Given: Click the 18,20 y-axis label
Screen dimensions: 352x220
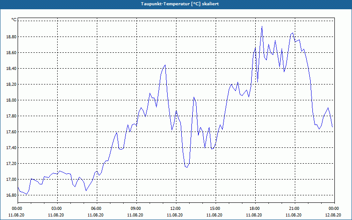Looking at the screenshot, I should [11, 84].
